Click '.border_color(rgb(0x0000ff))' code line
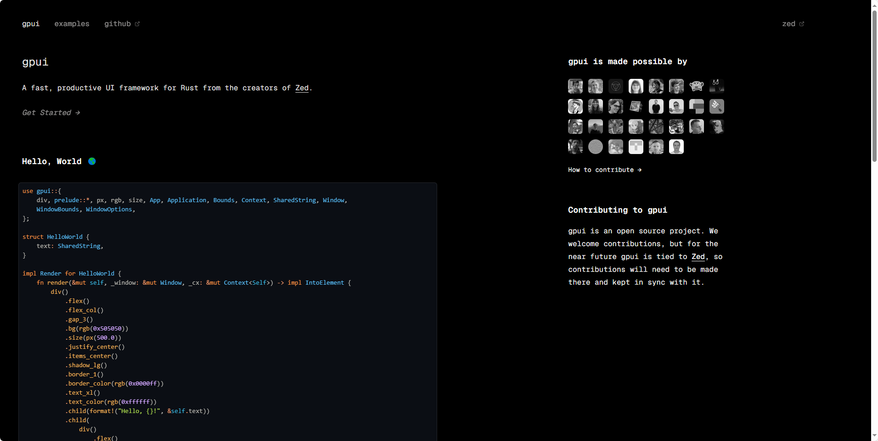Viewport: 878px width, 441px height. tap(114, 384)
